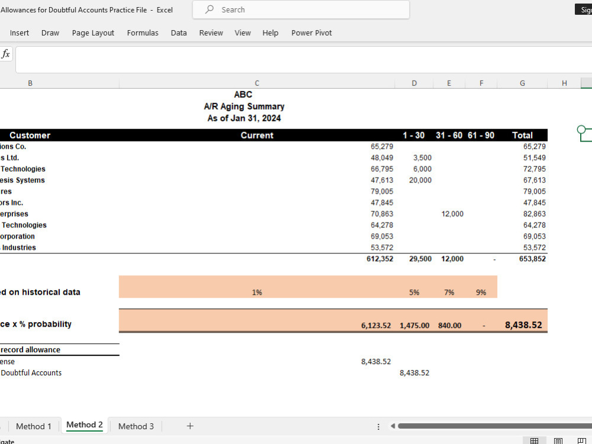The width and height of the screenshot is (592, 444).
Task: Select the 79,005 current balance cell
Action: (257, 192)
